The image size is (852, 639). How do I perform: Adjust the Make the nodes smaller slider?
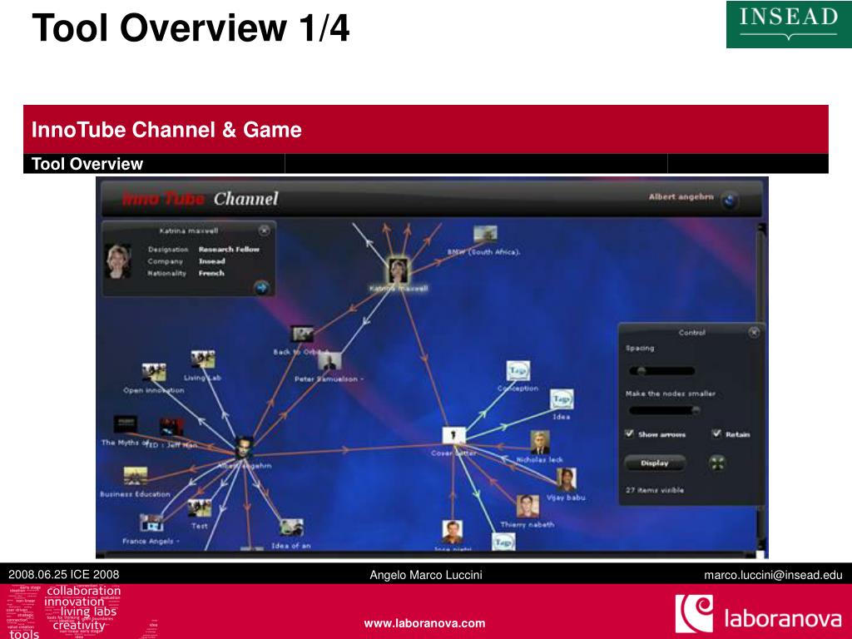pyautogui.click(x=664, y=410)
